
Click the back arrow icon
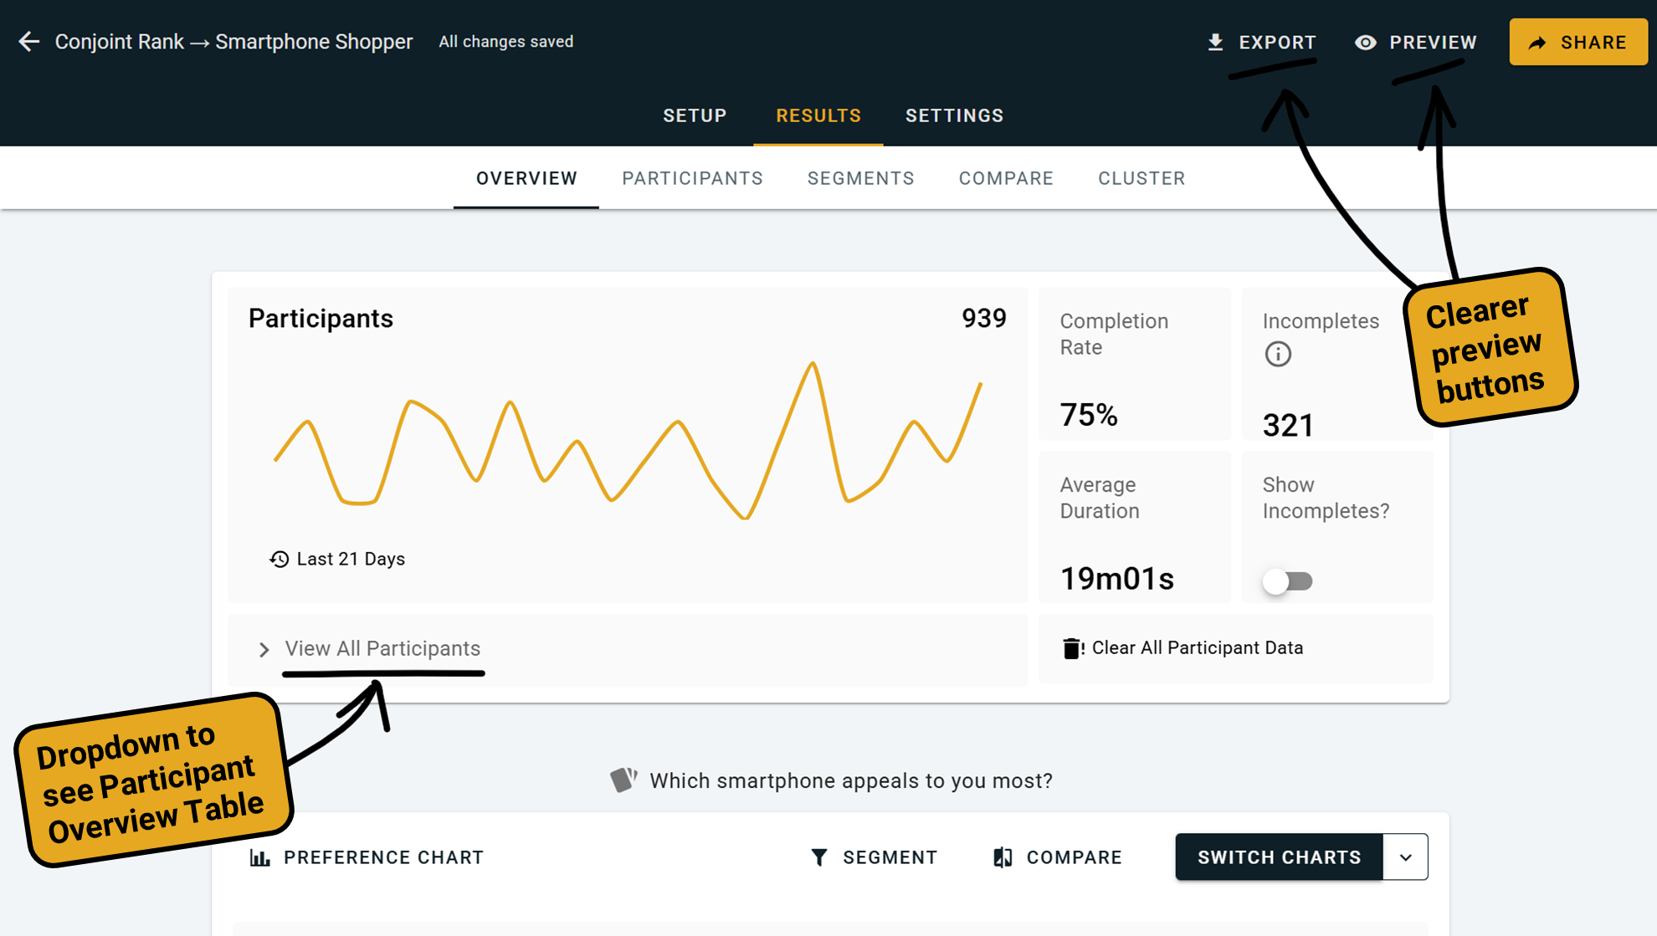[x=29, y=42]
